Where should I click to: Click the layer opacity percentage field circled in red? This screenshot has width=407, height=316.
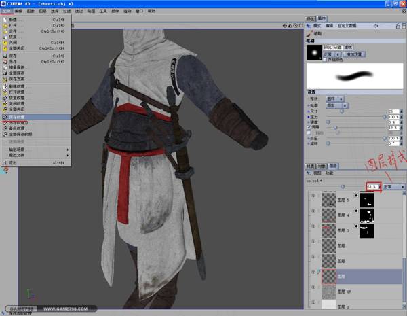click(x=370, y=186)
